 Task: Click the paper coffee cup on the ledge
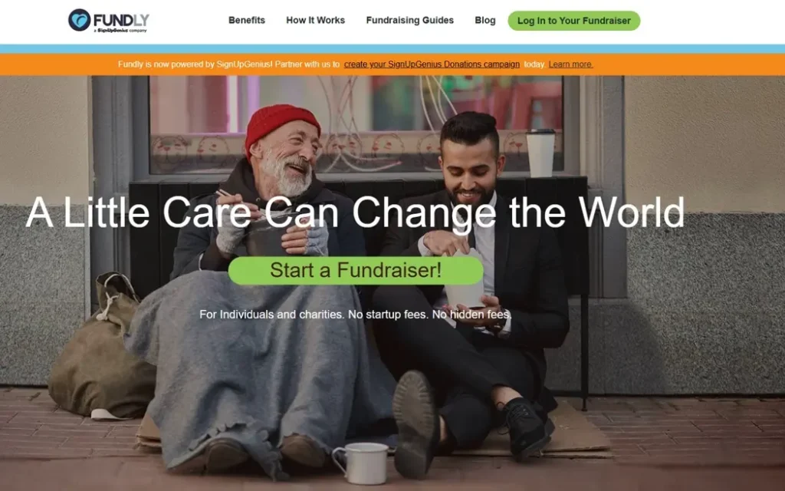pyautogui.click(x=540, y=153)
